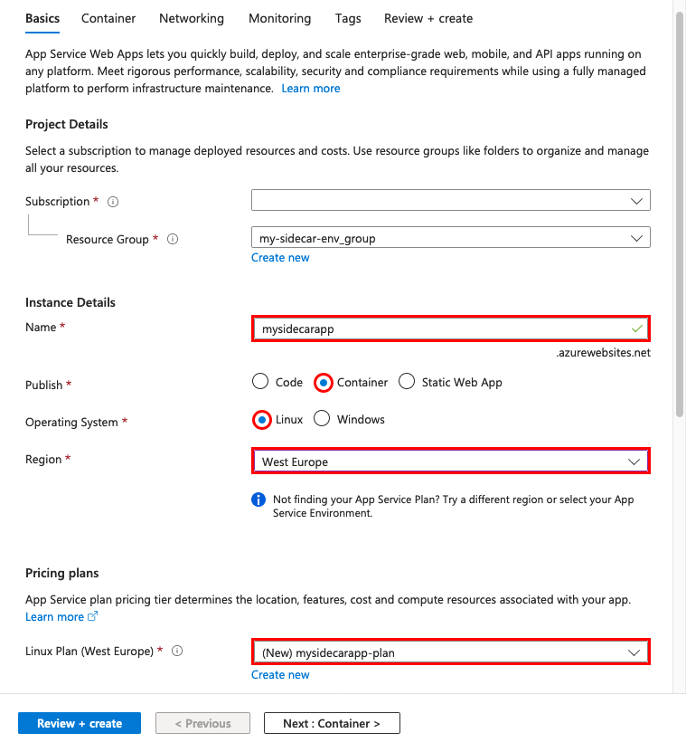The width and height of the screenshot is (686, 752).
Task: Click the external link icon after Learn more
Action: pyautogui.click(x=92, y=615)
